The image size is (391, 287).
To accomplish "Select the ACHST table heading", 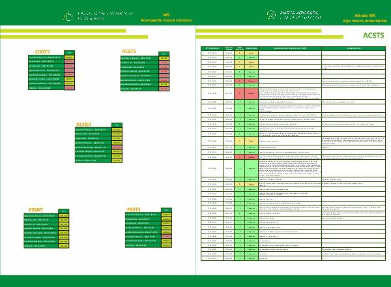I will (83, 123).
